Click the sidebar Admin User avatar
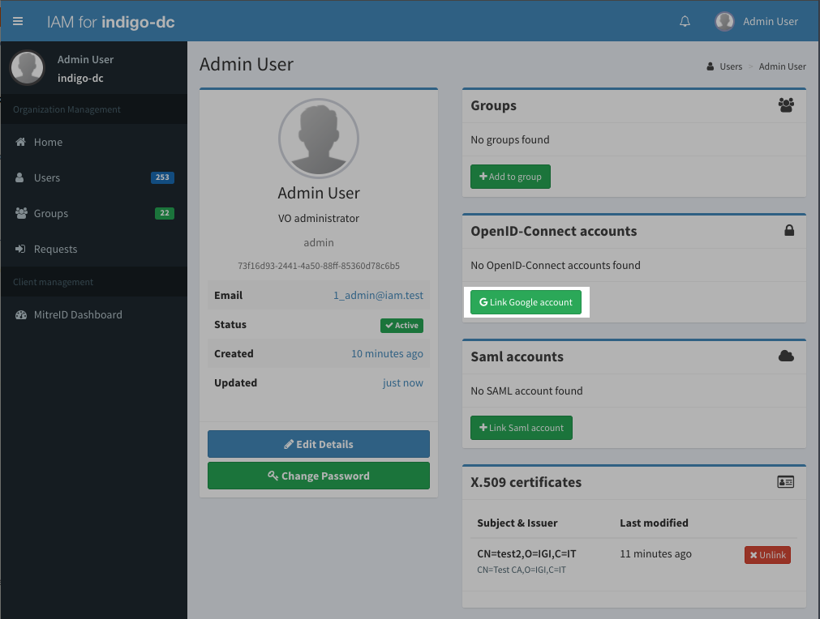The width and height of the screenshot is (820, 619). (27, 68)
